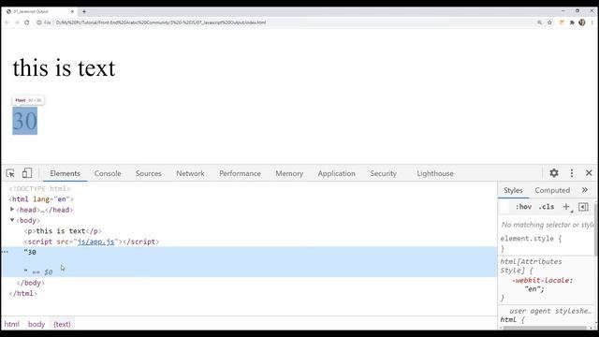The image size is (599, 337).
Task: Click the element.style rule
Action: (x=531, y=239)
